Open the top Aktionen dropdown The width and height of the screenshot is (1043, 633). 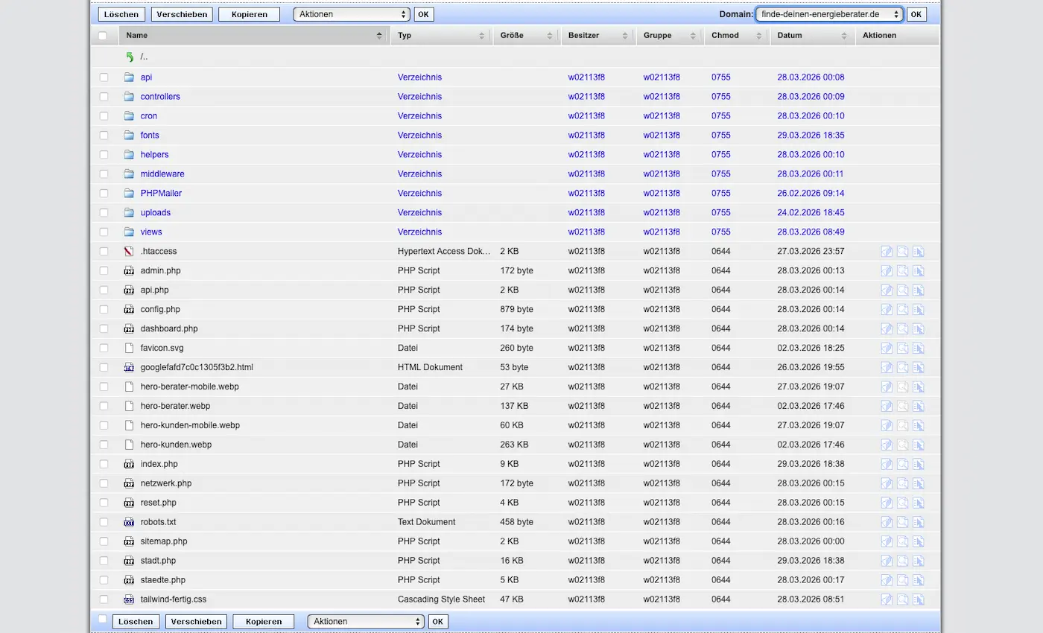351,13
